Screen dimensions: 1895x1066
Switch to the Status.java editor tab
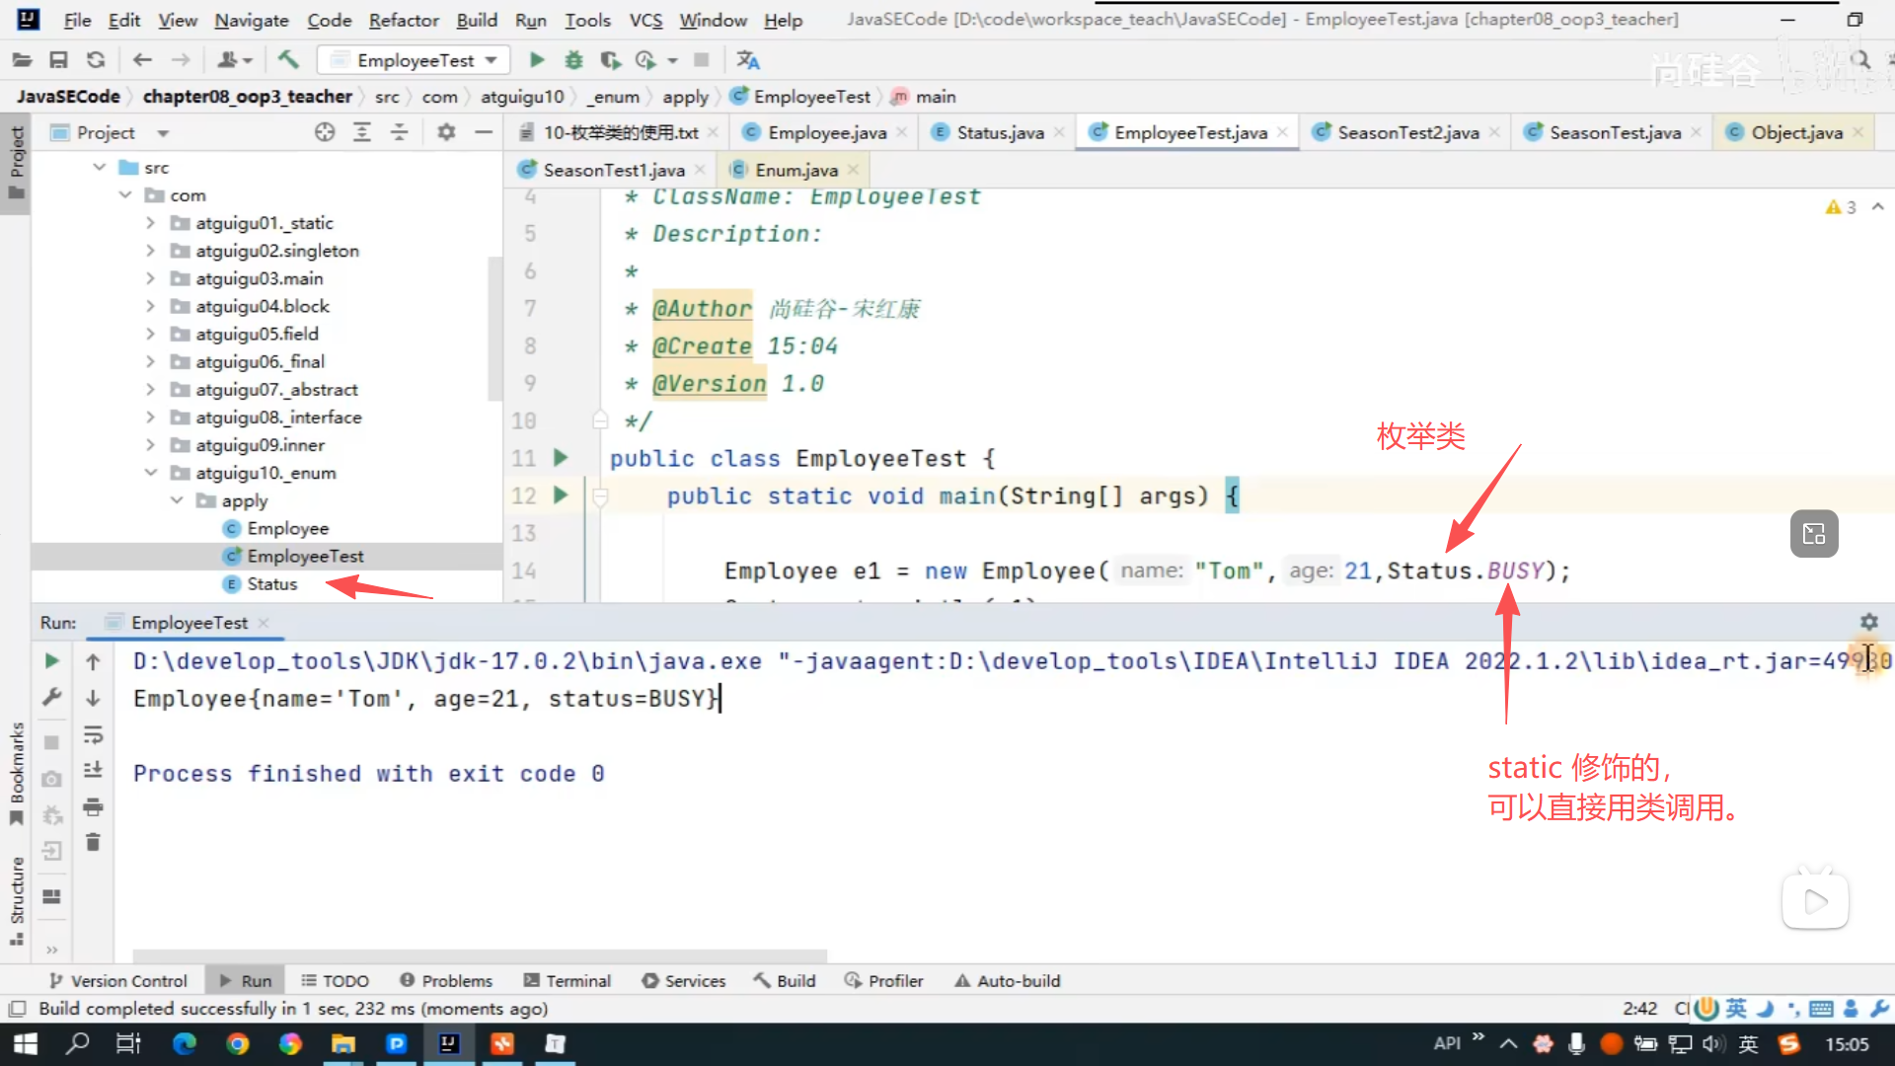point(999,132)
